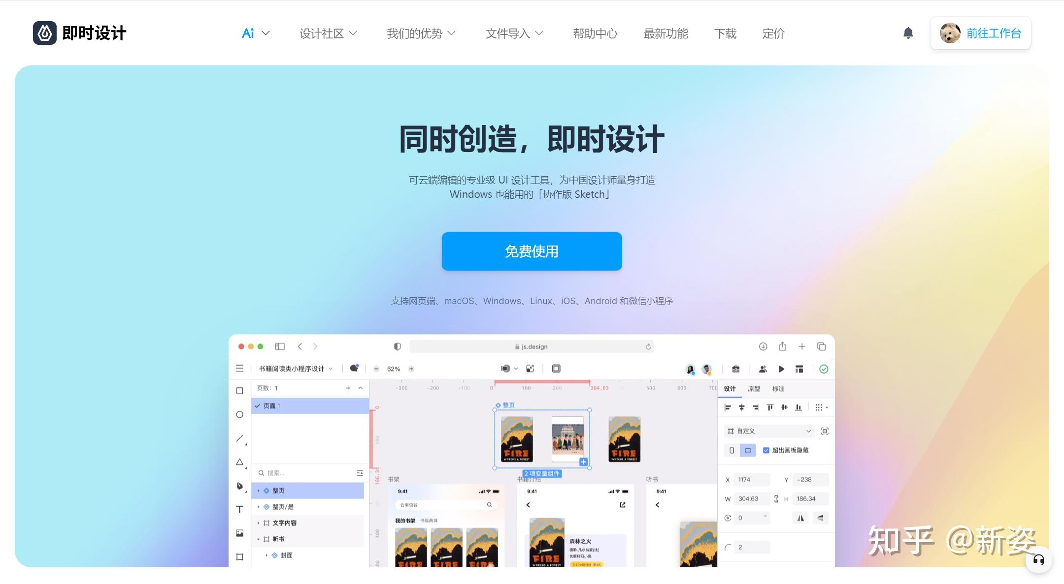This screenshot has height=584, width=1064.
Task: Click the green sync status check icon
Action: click(824, 369)
